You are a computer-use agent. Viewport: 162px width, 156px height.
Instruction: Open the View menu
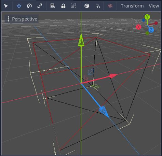click(x=154, y=6)
